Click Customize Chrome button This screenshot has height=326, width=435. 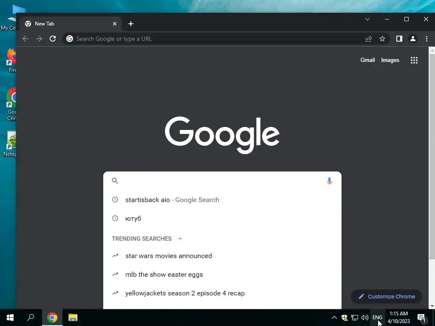pyautogui.click(x=387, y=296)
